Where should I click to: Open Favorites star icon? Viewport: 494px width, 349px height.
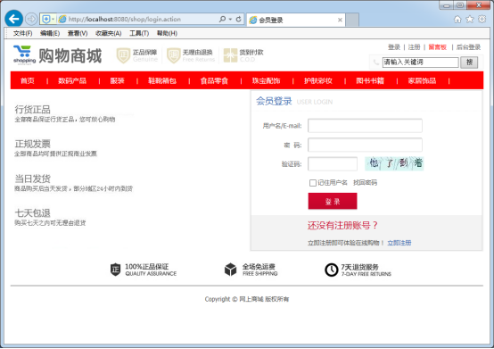click(470, 20)
